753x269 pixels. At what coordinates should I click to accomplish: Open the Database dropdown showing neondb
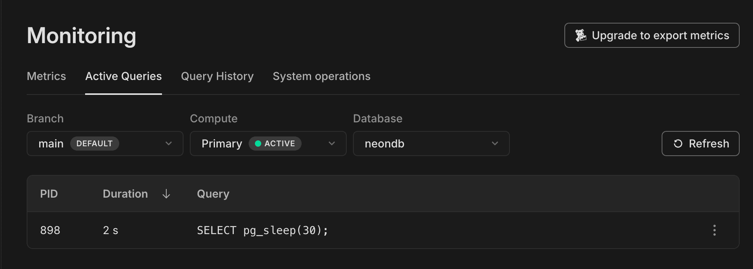pos(431,144)
